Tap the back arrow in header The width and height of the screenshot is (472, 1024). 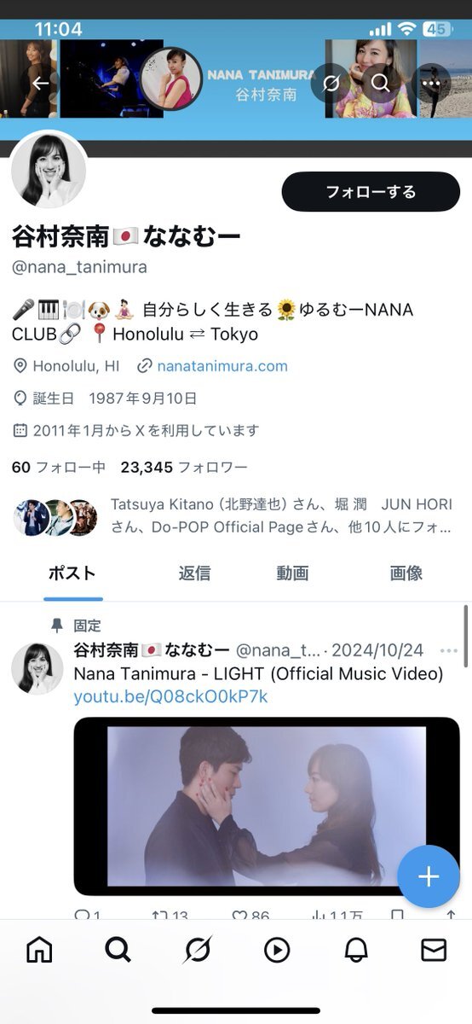40,83
